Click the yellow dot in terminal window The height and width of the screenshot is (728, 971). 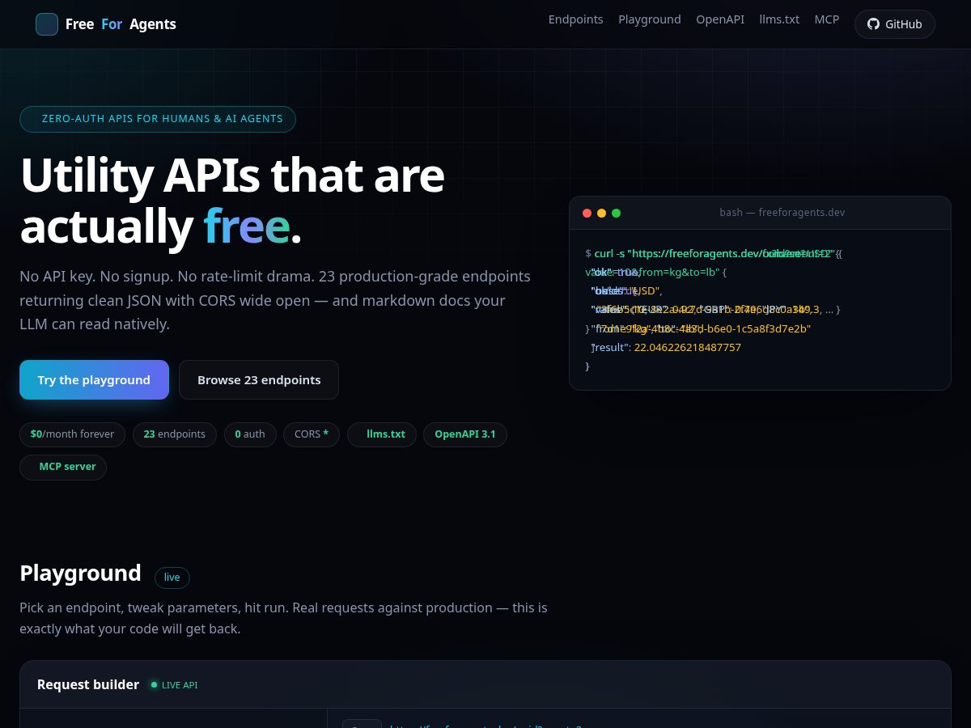tap(601, 213)
